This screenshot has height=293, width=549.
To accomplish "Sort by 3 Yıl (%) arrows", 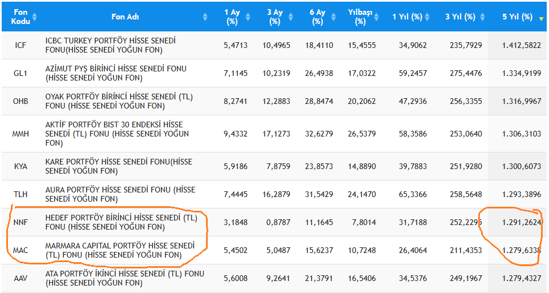I will pyautogui.click(x=482, y=17).
